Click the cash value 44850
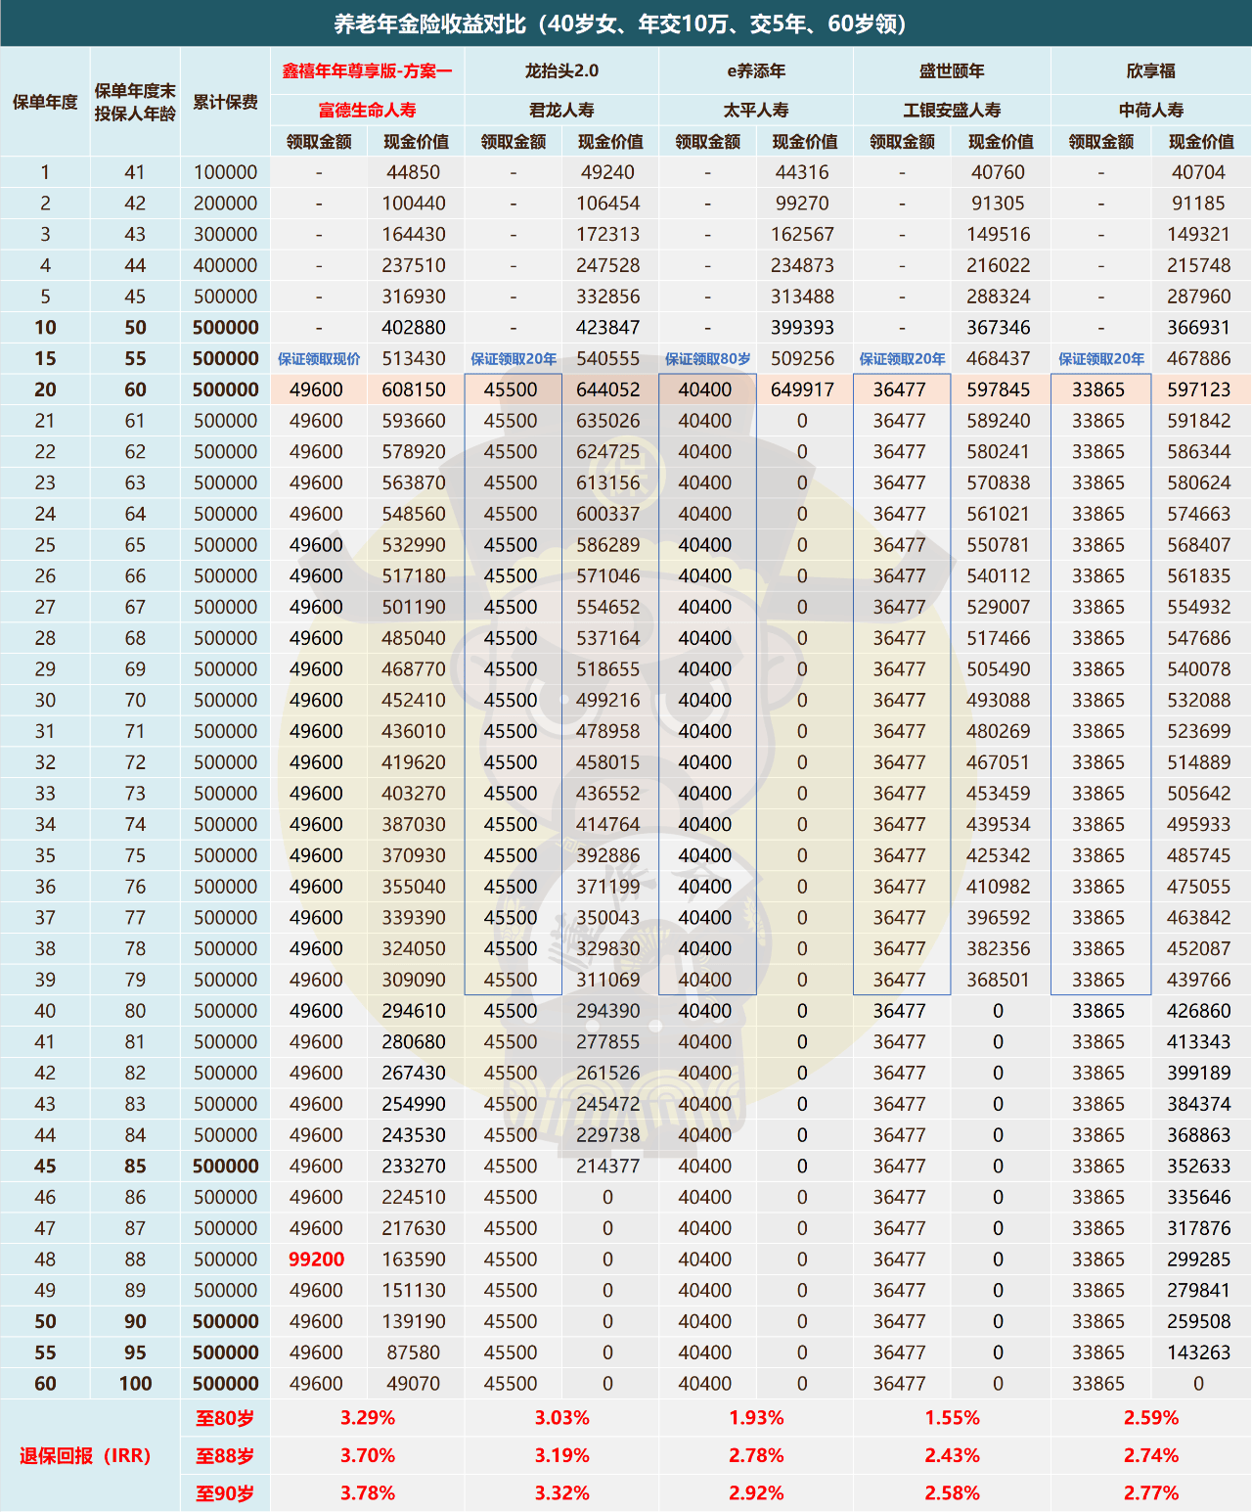Screen dimensions: 1252x1512 coord(414,172)
